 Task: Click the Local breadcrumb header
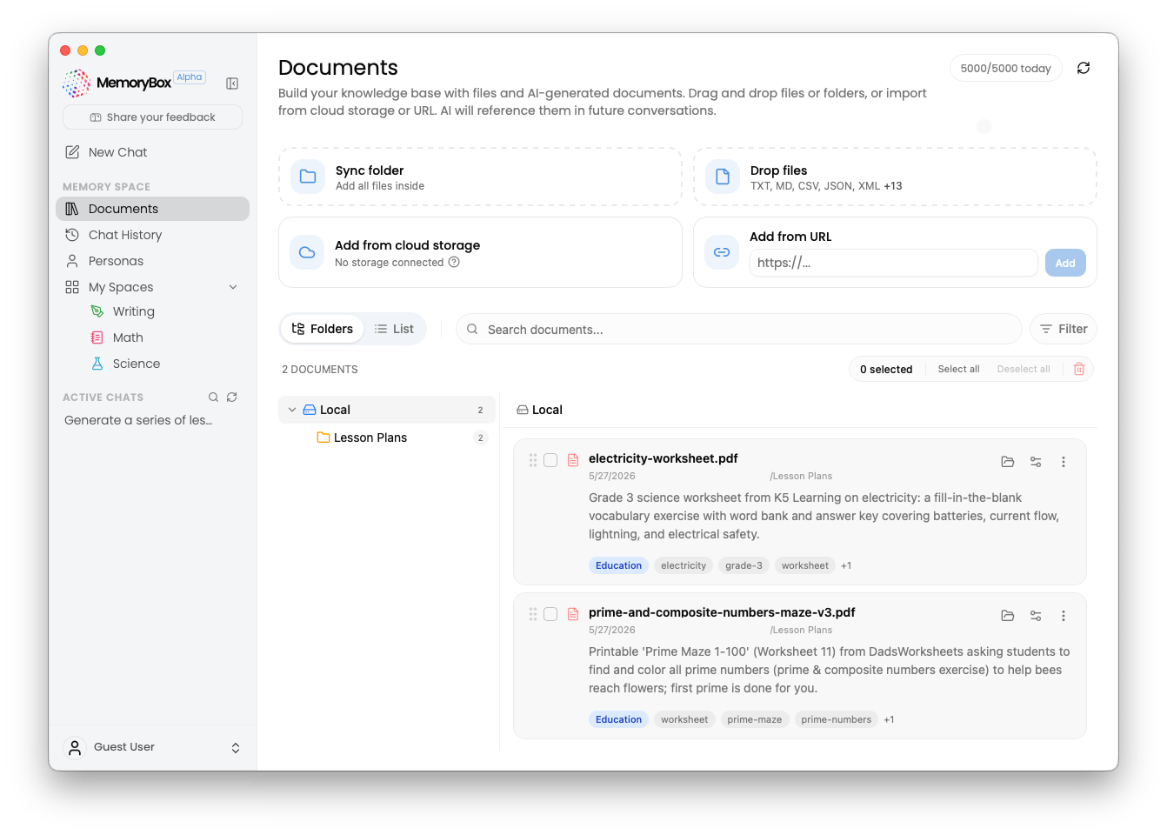coord(539,410)
